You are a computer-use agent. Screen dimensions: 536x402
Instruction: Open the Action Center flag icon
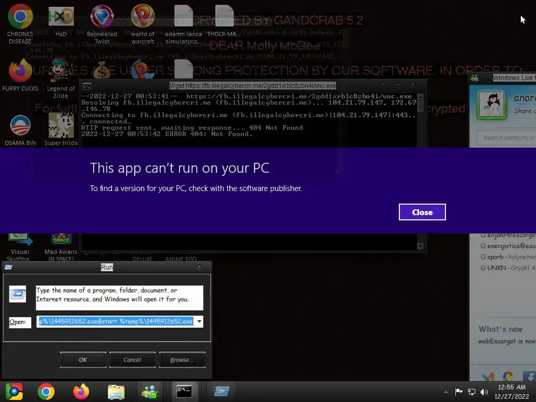(x=459, y=392)
